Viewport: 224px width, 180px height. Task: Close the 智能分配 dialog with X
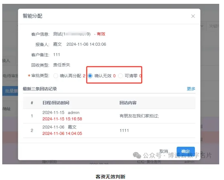[193, 16]
